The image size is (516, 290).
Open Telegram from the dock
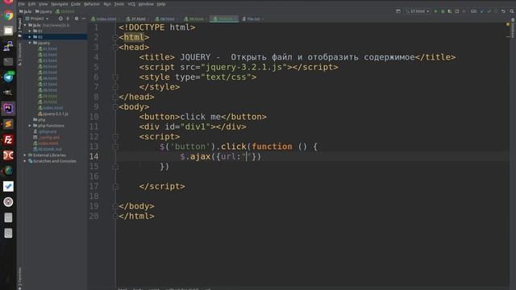tap(8, 77)
